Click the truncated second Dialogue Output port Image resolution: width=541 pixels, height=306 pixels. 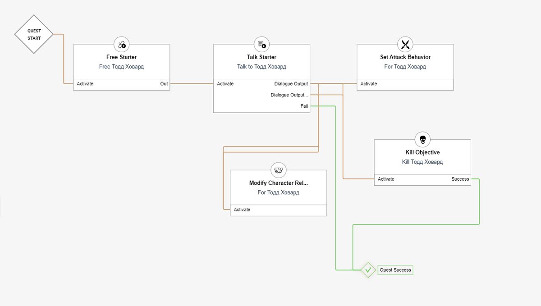(x=289, y=95)
